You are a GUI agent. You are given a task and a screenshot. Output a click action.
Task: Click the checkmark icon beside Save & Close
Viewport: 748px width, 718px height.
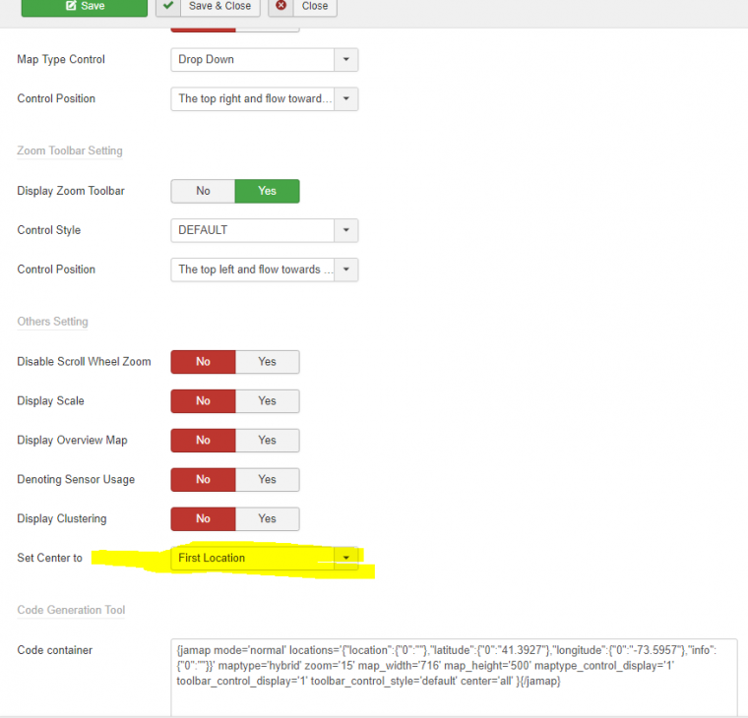[x=168, y=6]
